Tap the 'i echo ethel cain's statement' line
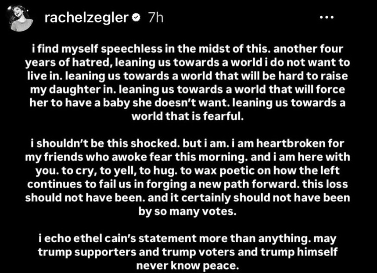Screen dimensions: 377x273 [x=187, y=238]
